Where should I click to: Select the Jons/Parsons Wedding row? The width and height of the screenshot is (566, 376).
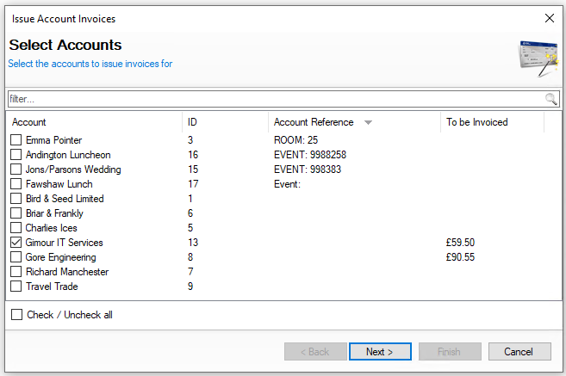pos(73,170)
